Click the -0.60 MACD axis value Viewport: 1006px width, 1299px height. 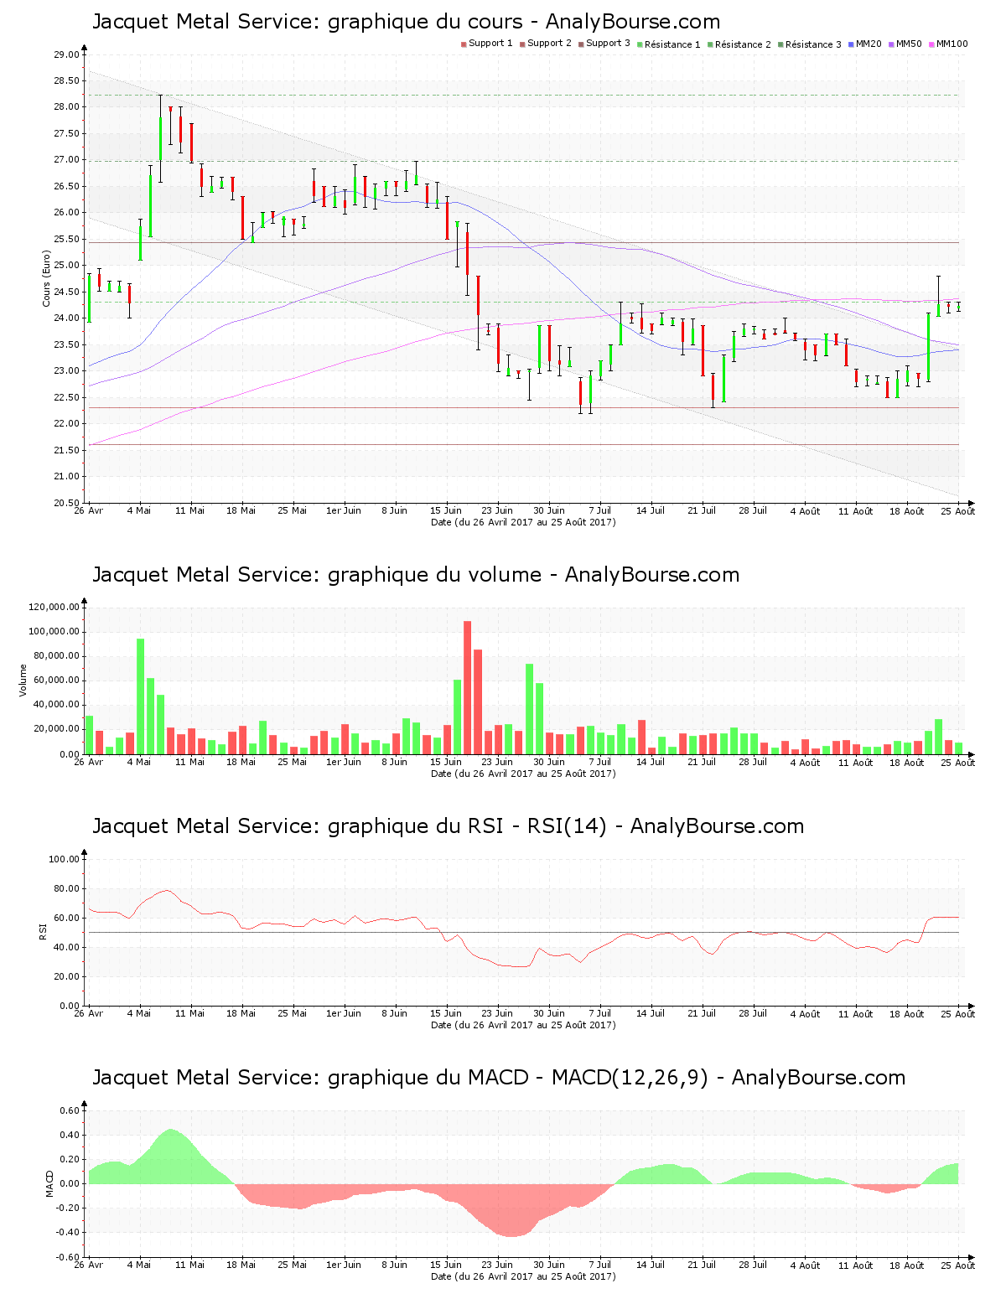click(x=68, y=1257)
